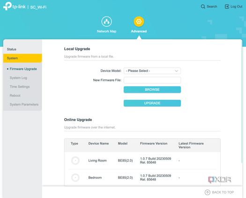Open the Advanced gear icon

point(139,22)
